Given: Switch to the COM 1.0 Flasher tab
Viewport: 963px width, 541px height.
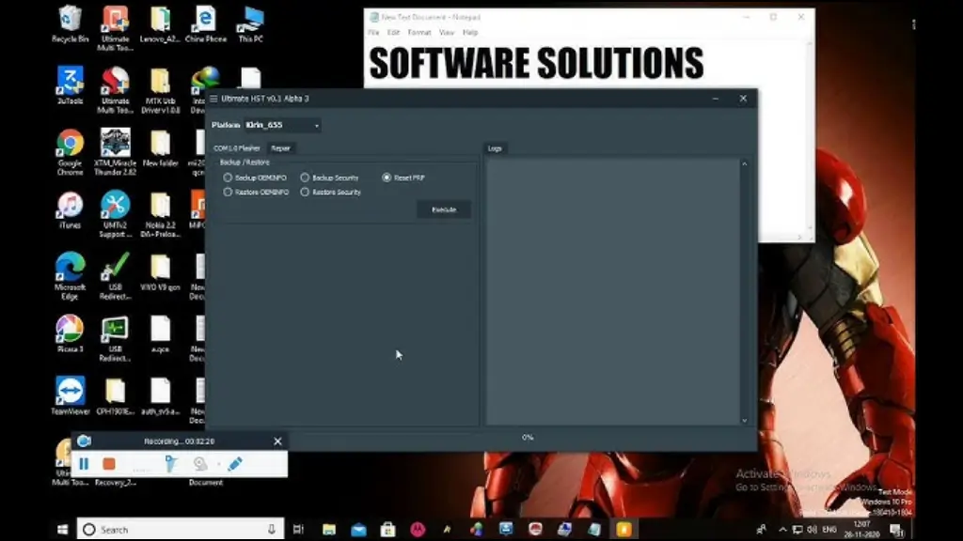Looking at the screenshot, I should click(236, 148).
